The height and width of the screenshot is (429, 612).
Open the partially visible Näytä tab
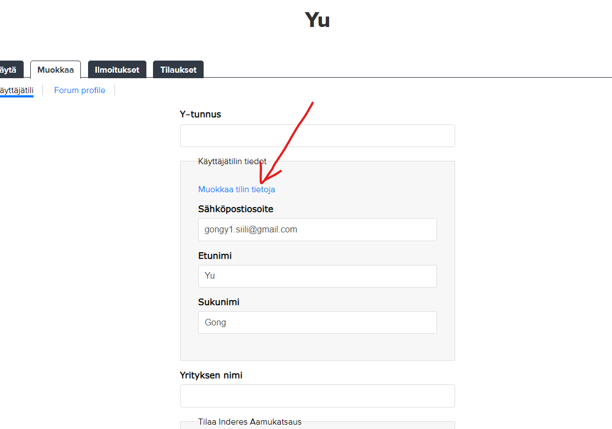(10, 70)
